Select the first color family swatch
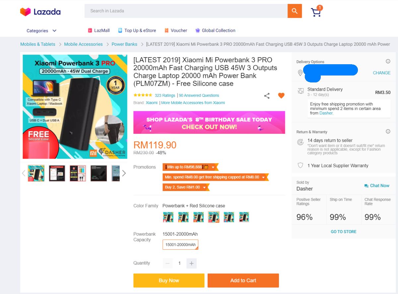The image size is (398, 294). pyautogui.click(x=168, y=217)
